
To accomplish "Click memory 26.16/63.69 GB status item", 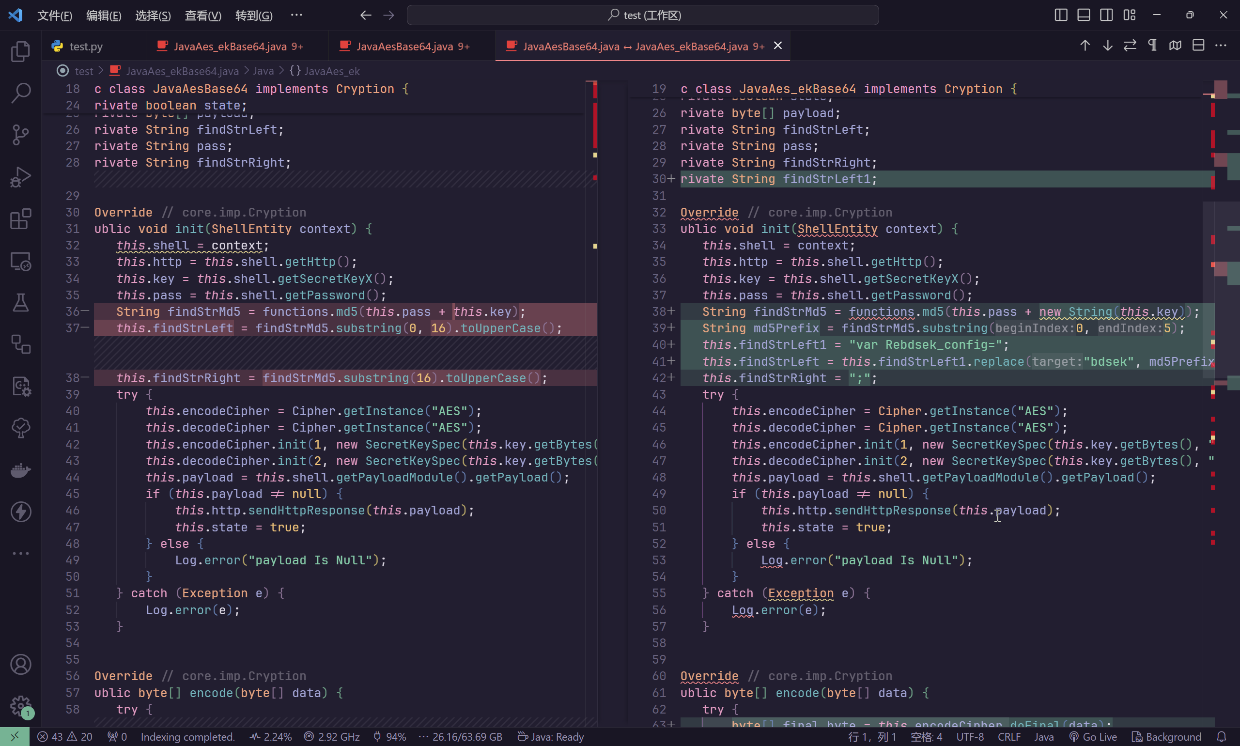I will tap(461, 736).
